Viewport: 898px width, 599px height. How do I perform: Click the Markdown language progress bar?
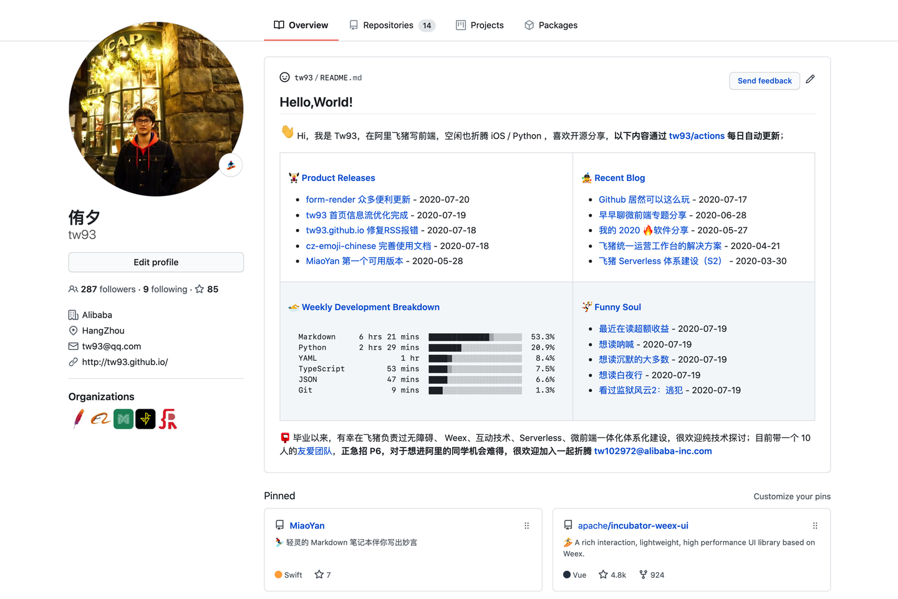point(475,336)
